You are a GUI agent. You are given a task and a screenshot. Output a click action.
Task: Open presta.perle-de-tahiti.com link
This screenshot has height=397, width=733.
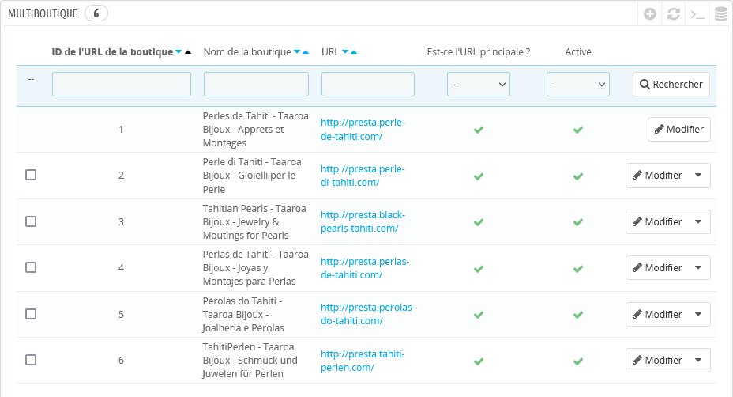tap(363, 129)
